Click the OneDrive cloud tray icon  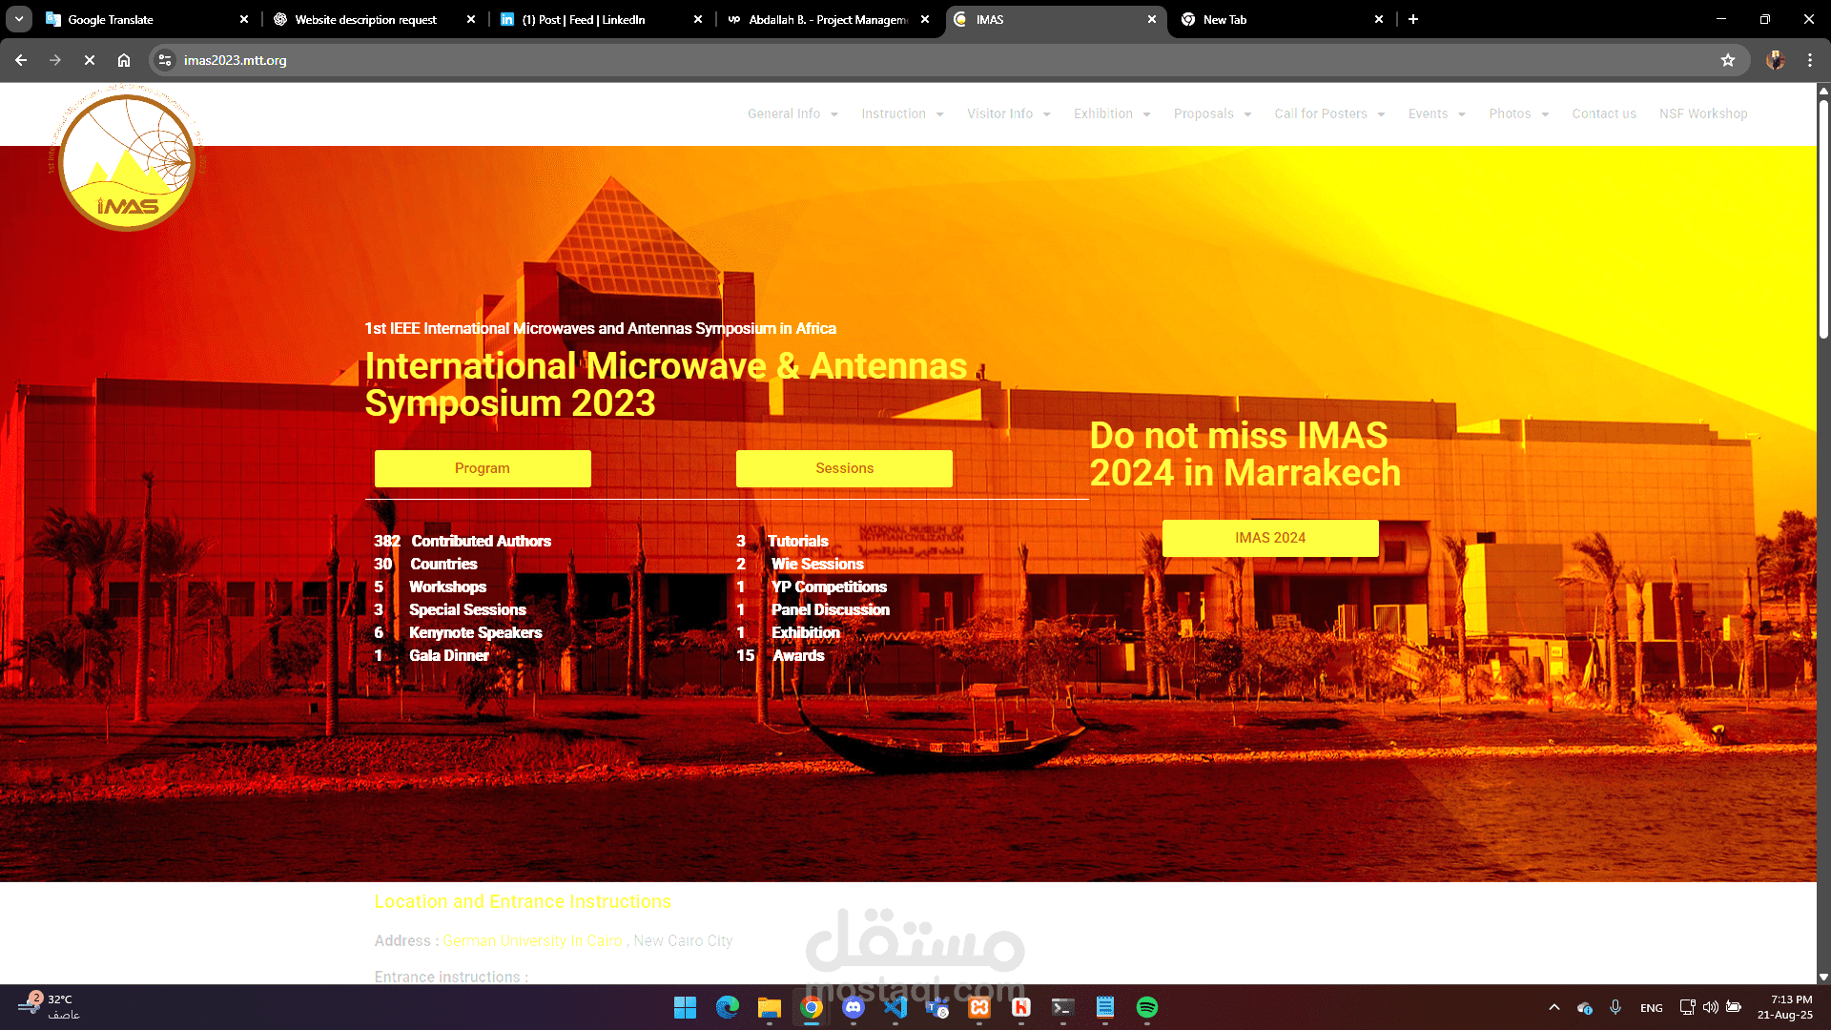point(1585,1008)
